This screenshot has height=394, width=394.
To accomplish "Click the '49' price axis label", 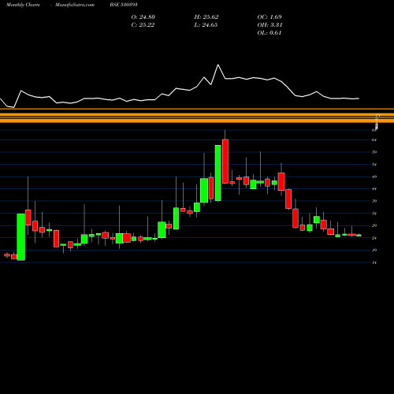I will 374,177.
